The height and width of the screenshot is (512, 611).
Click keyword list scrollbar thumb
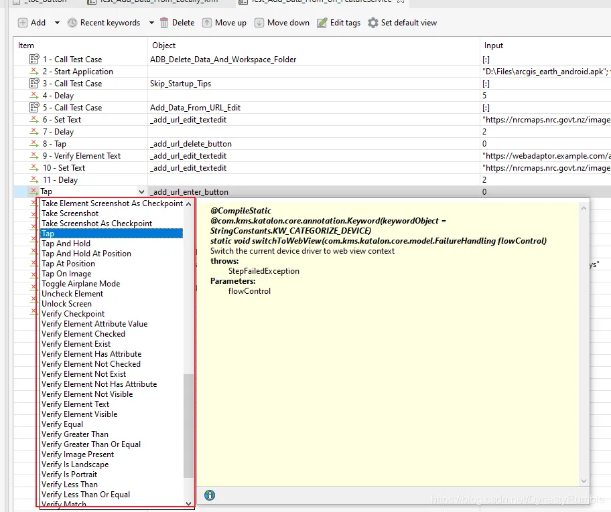pyautogui.click(x=189, y=426)
